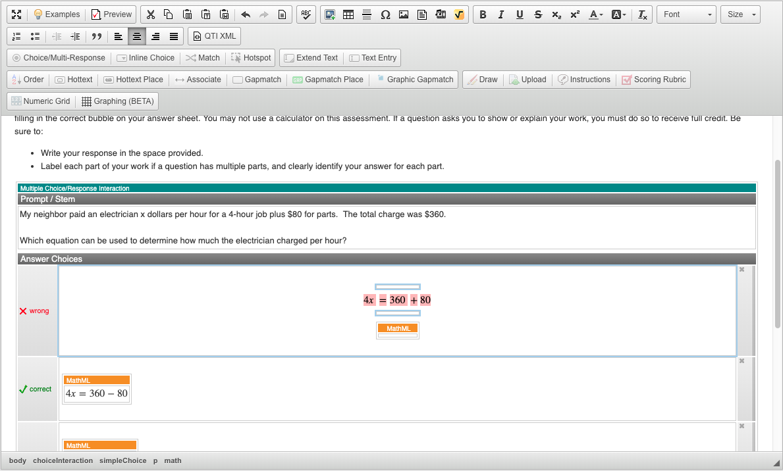The width and height of the screenshot is (783, 471).
Task: Toggle italic formatting
Action: point(501,14)
